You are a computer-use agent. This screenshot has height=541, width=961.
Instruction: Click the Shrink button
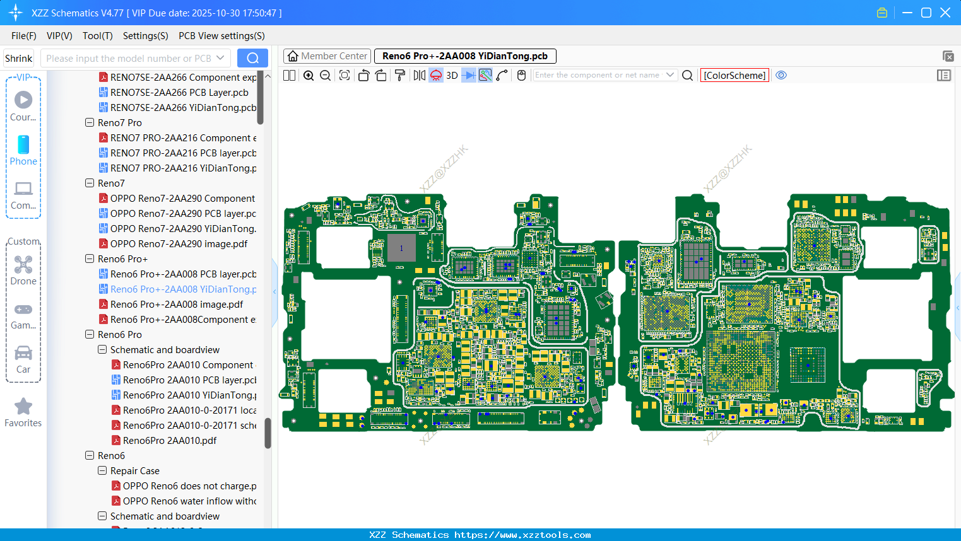[x=19, y=58]
